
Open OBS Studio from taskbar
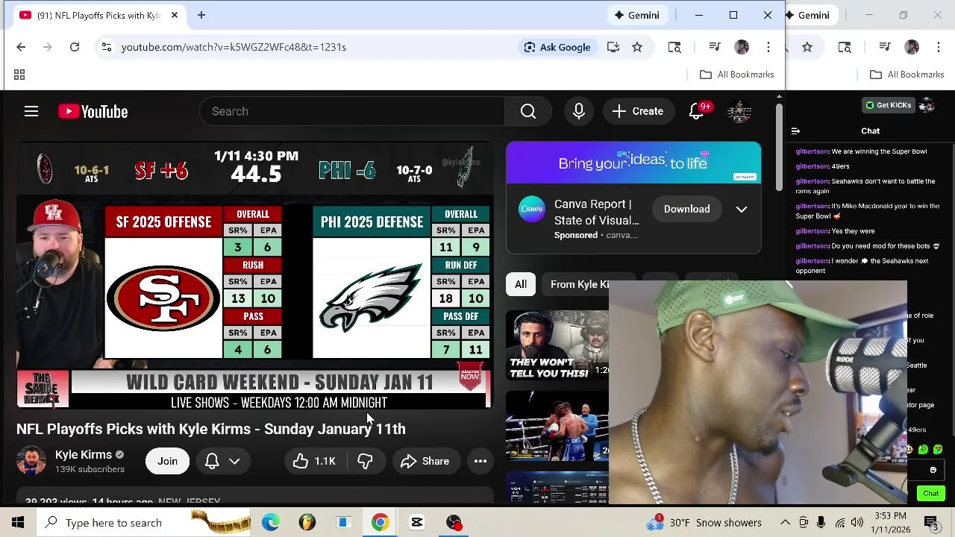(454, 522)
